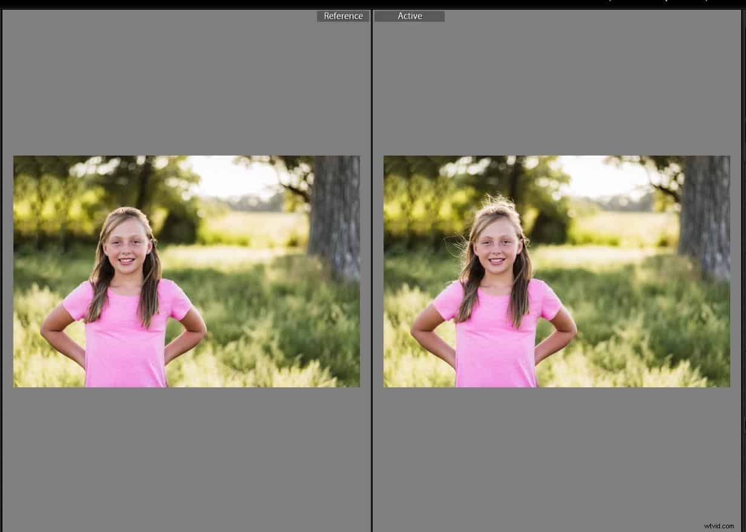Viewport: 746px width, 532px height.
Task: Click the gray canvas below the Reference image
Action: pyautogui.click(x=182, y=454)
